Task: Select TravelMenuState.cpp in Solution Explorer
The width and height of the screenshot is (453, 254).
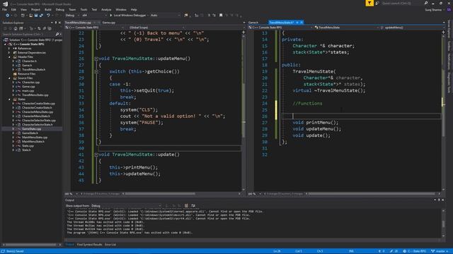Action: point(35,95)
